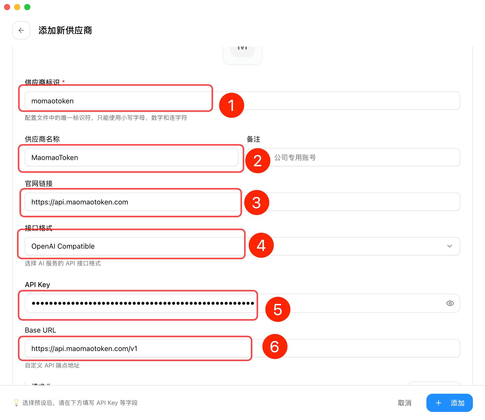This screenshot has height=420, width=485.
Task: Click the yellow minimize window button
Action: 17,7
